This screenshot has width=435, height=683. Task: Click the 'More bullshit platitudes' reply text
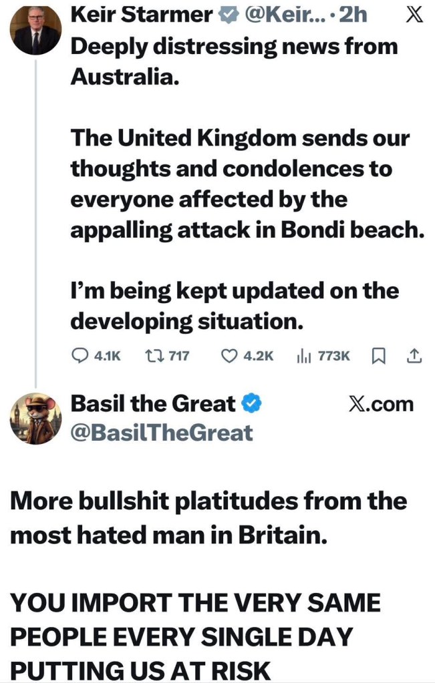pyautogui.click(x=208, y=517)
